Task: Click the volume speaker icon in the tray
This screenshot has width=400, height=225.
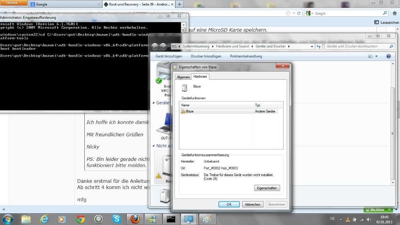Action: tap(369, 220)
